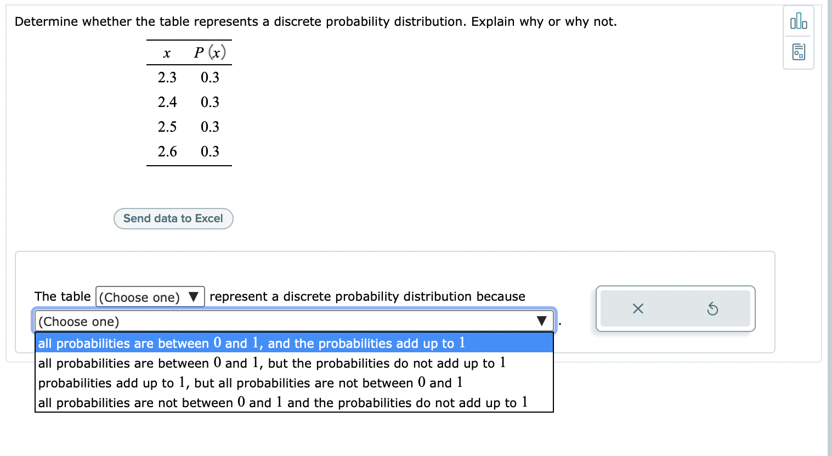Open the graph icon in the top-right panel
The width and height of the screenshot is (832, 456).
(799, 22)
